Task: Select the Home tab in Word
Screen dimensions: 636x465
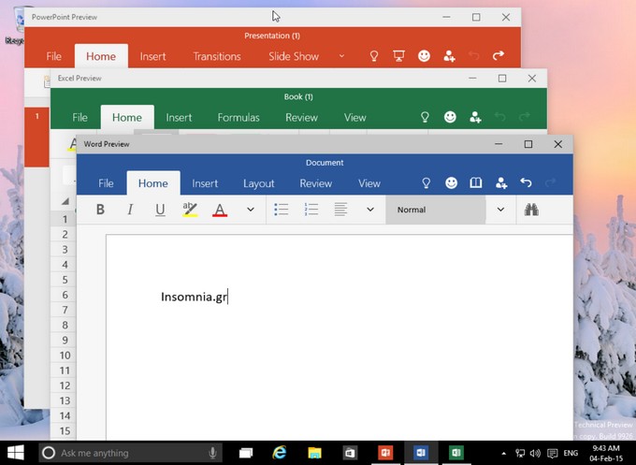Action: tap(152, 183)
